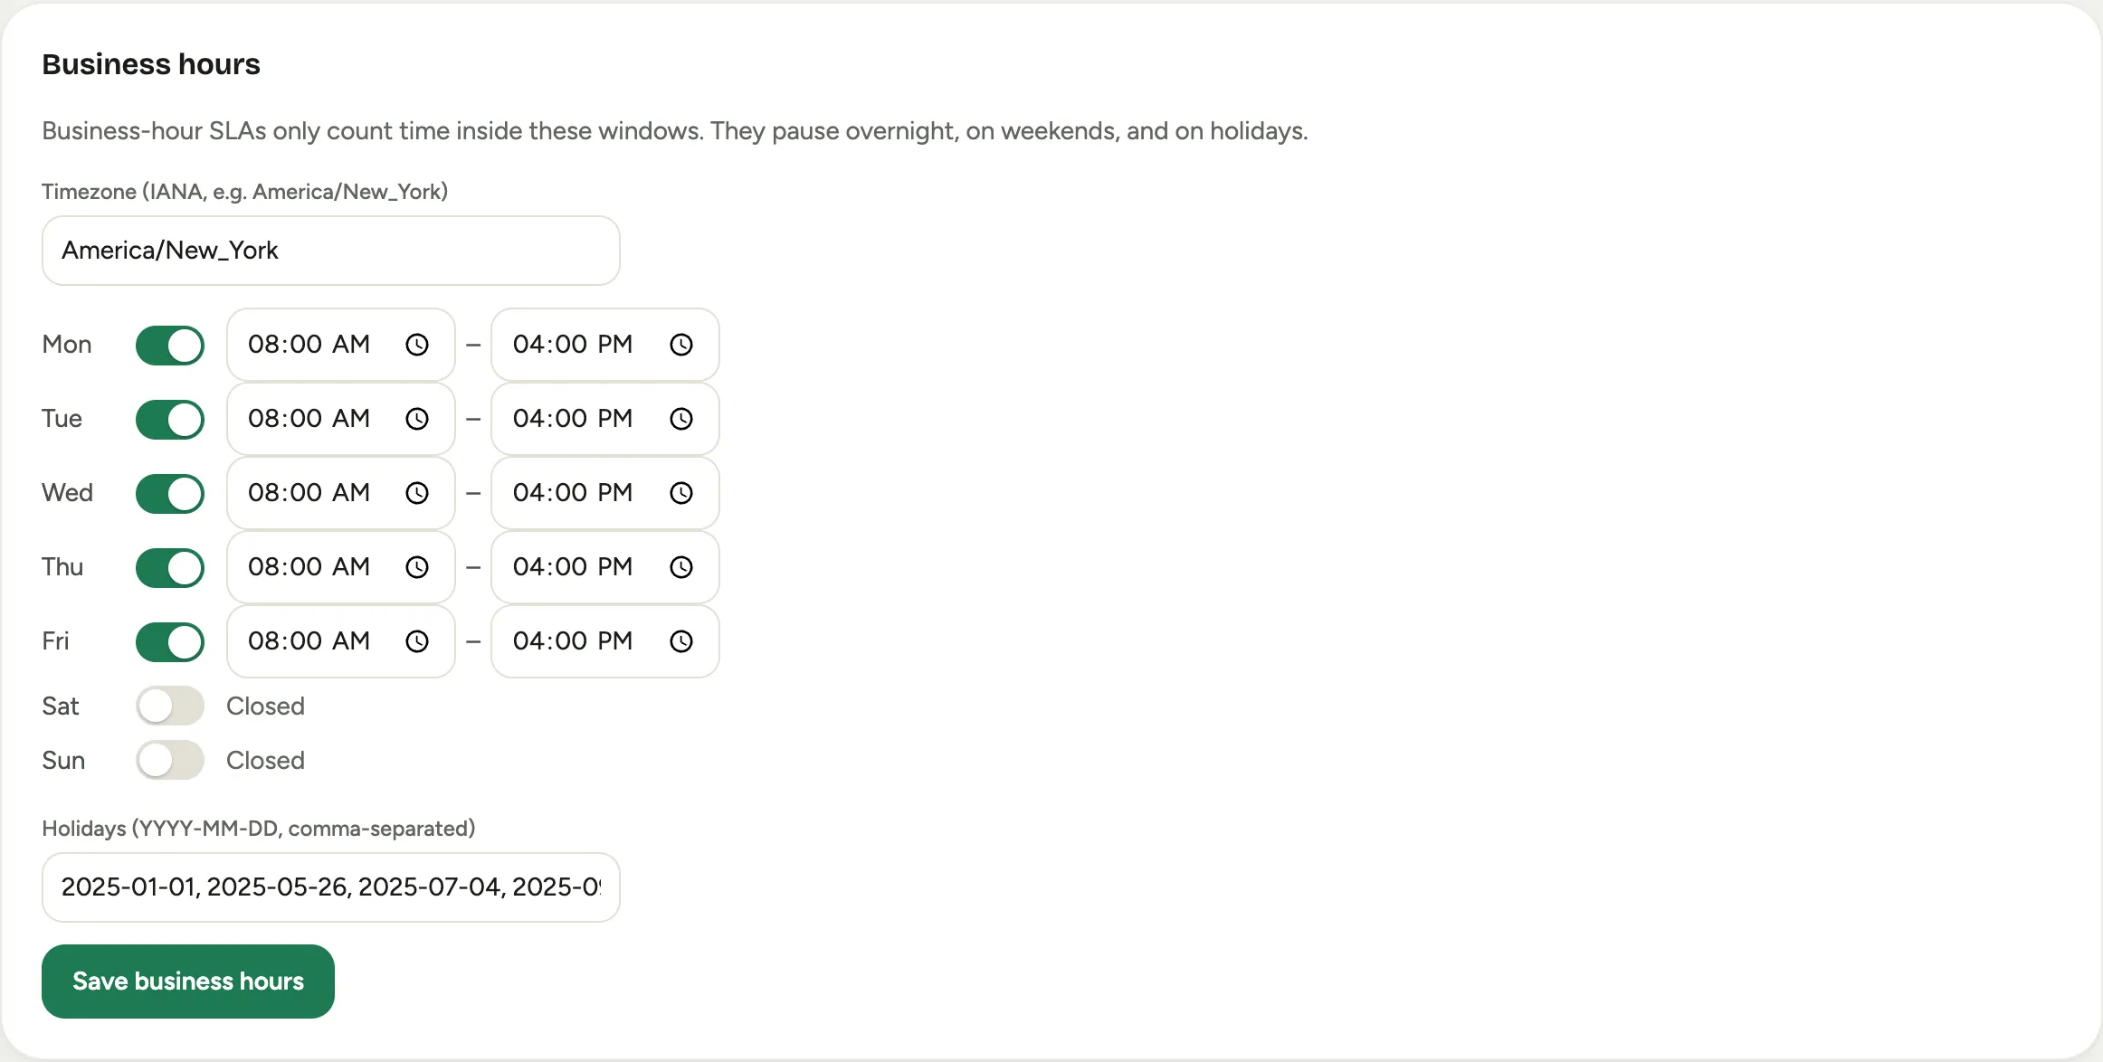Select Monday 08:00 AM time text

tap(309, 345)
